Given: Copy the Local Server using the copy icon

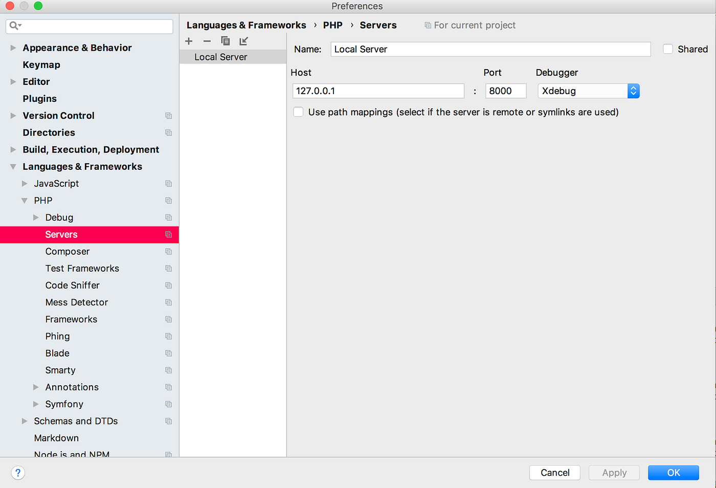Looking at the screenshot, I should [226, 41].
